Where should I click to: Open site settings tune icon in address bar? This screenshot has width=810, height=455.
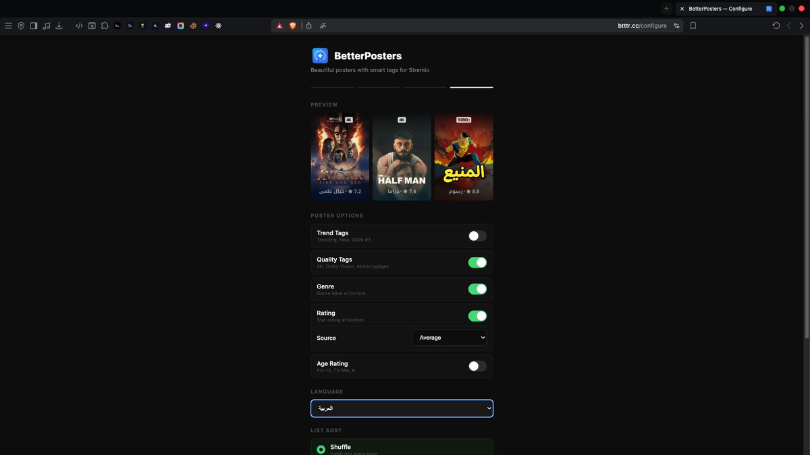click(676, 26)
